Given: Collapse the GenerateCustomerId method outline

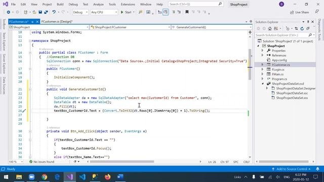Looking at the screenshot, I should tap(30, 89).
